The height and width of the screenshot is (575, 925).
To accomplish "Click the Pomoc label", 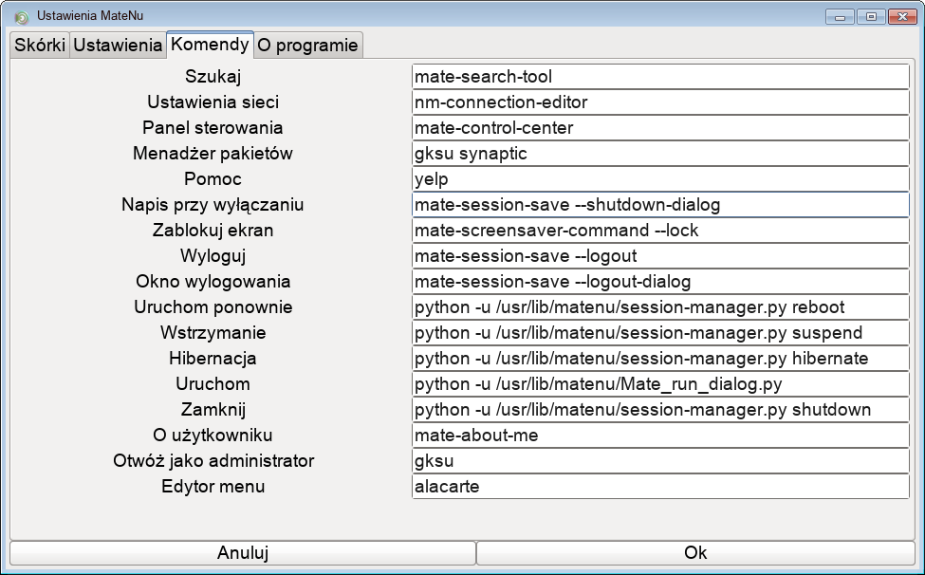I will coord(213,179).
